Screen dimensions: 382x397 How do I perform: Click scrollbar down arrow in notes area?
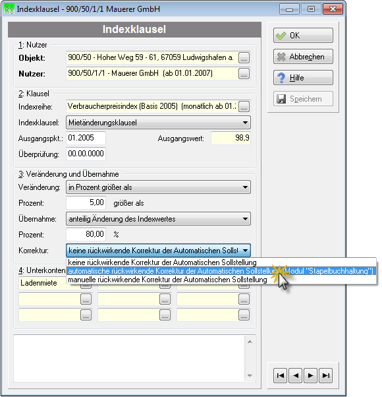point(250,376)
